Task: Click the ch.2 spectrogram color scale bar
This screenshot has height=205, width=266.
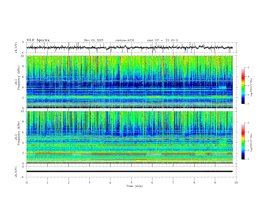Action: [x=243, y=141]
